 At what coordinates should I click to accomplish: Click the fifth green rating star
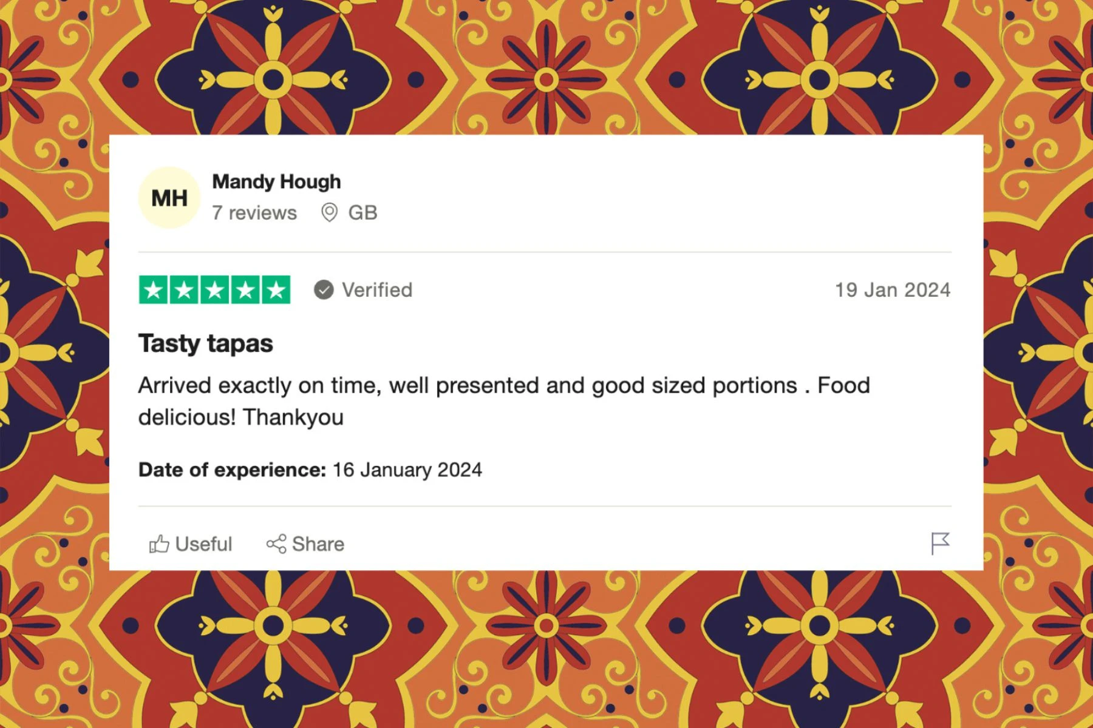click(x=276, y=290)
